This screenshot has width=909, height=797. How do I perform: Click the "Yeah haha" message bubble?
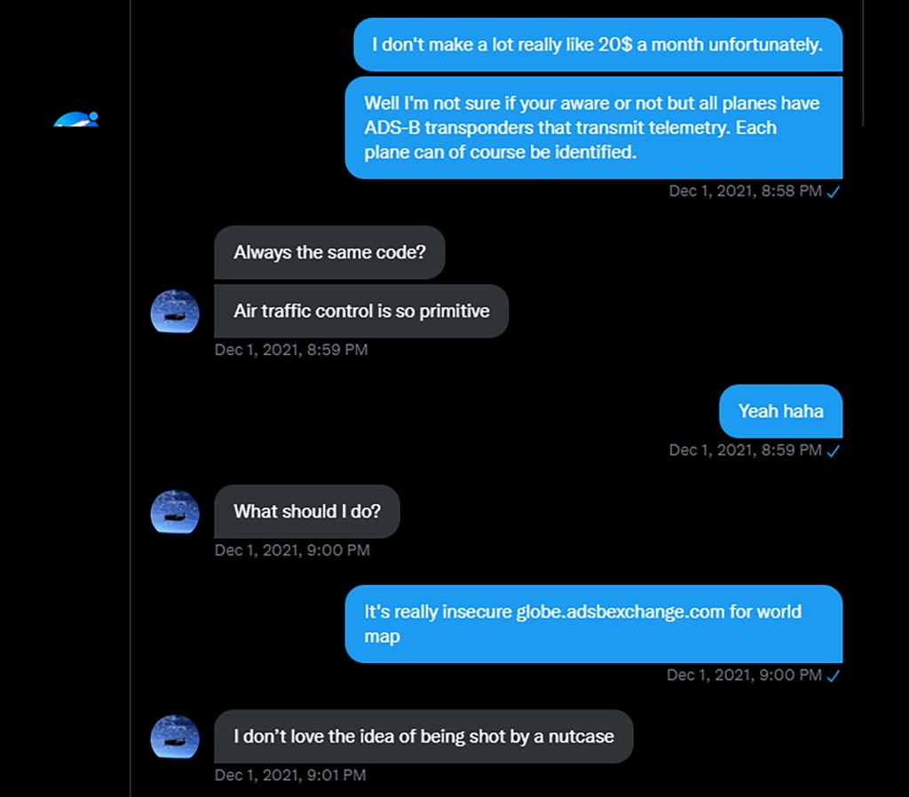pyautogui.click(x=780, y=411)
